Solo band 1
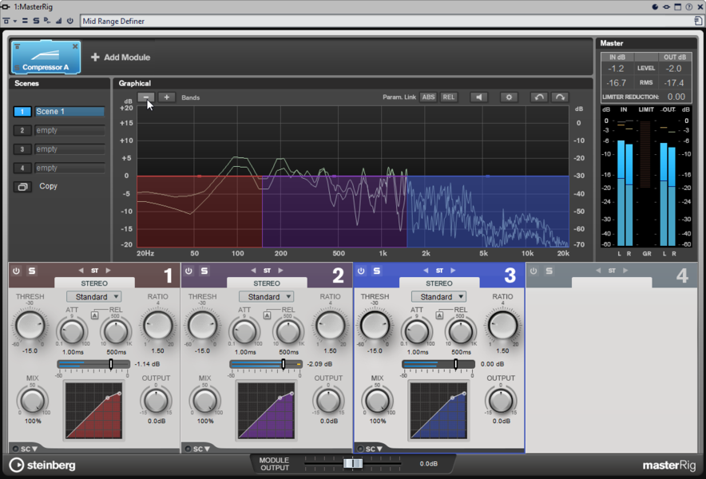The image size is (706, 479). click(x=32, y=271)
